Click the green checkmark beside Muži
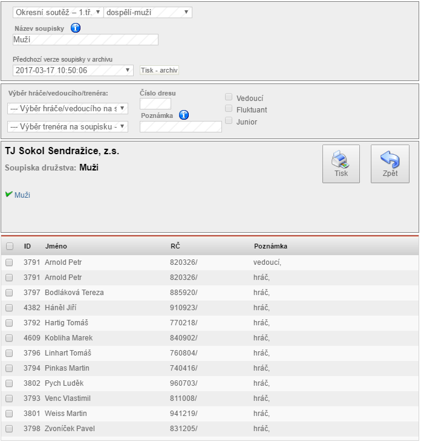421x442 pixels. 8,195
